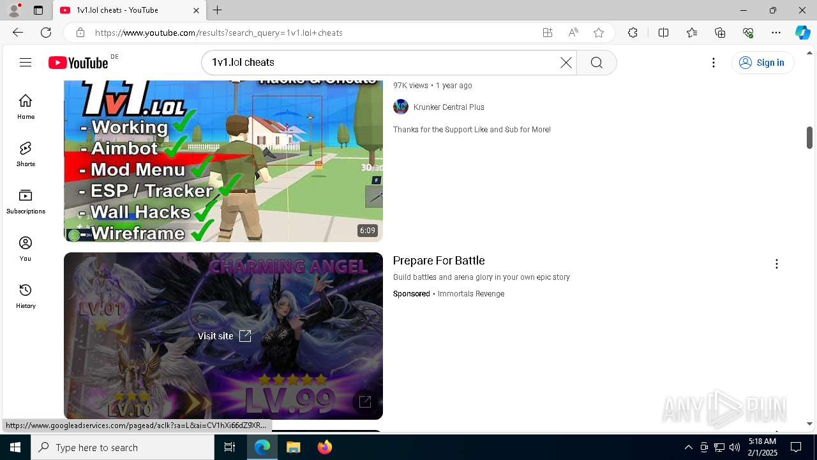Image resolution: width=817 pixels, height=460 pixels.
Task: Open the tab actions menu
Action: [x=38, y=10]
